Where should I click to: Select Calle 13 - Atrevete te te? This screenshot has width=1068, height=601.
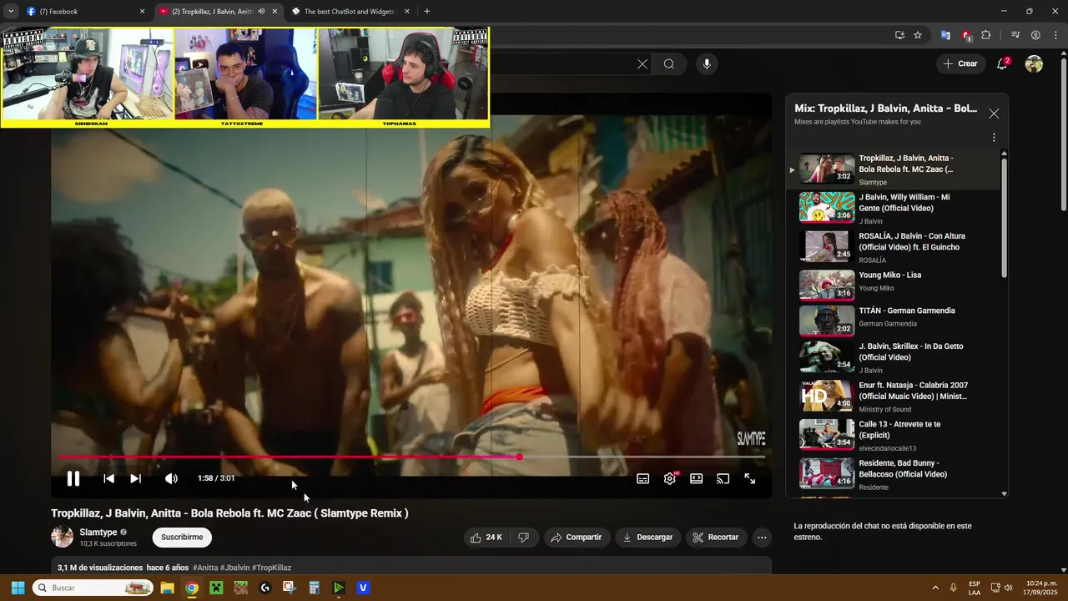pos(892,435)
